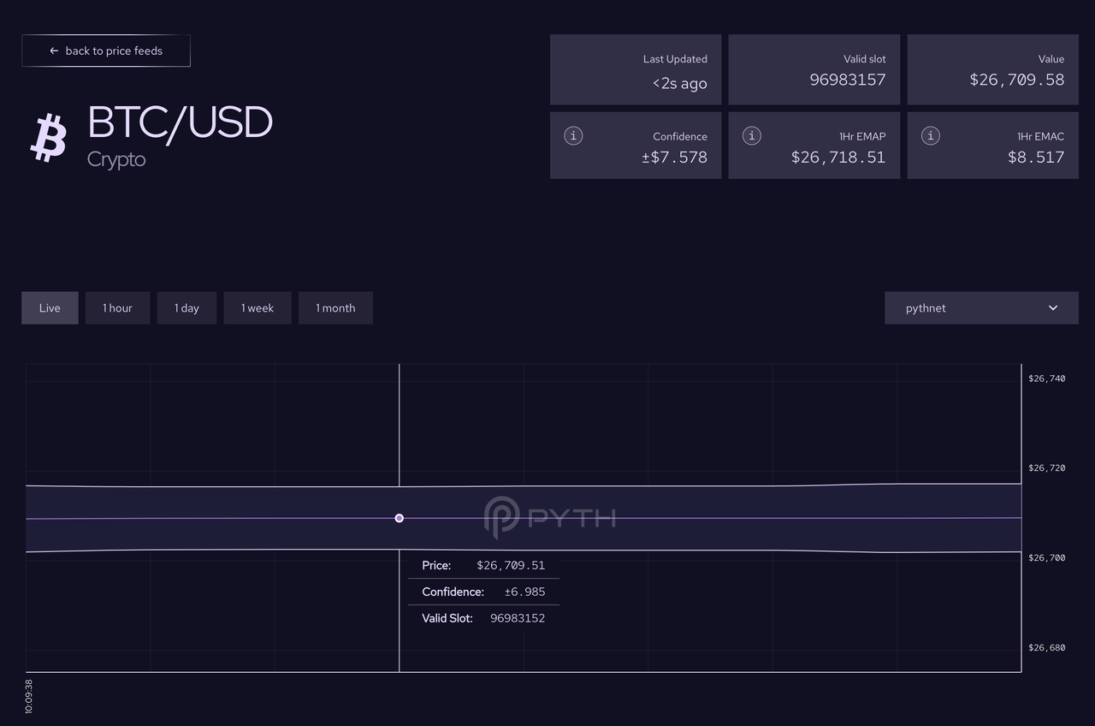Click the BTC/USD title
1095x726 pixels.
(180, 122)
